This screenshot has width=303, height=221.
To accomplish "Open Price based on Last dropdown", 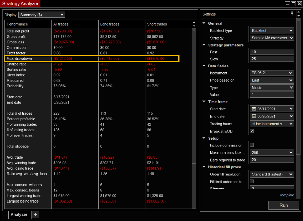I will (272, 80).
